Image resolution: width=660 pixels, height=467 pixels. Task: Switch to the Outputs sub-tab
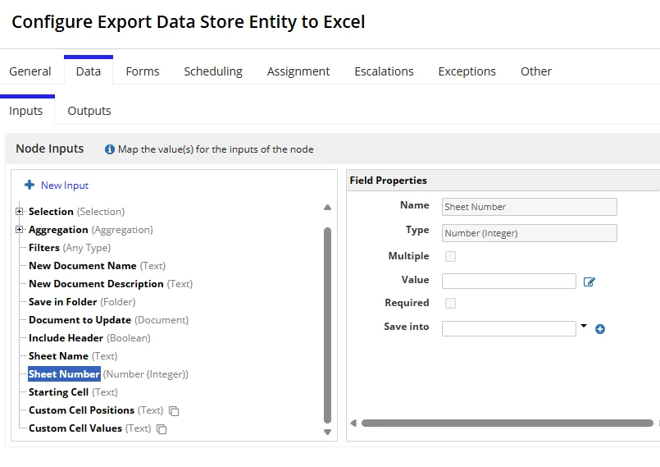(89, 111)
